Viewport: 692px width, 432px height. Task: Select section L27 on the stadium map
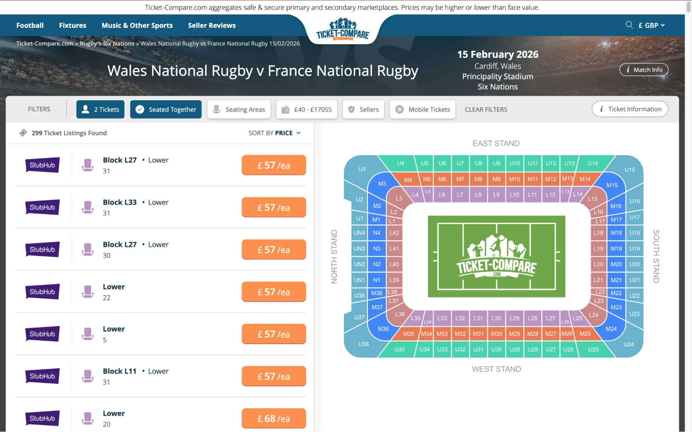click(551, 318)
